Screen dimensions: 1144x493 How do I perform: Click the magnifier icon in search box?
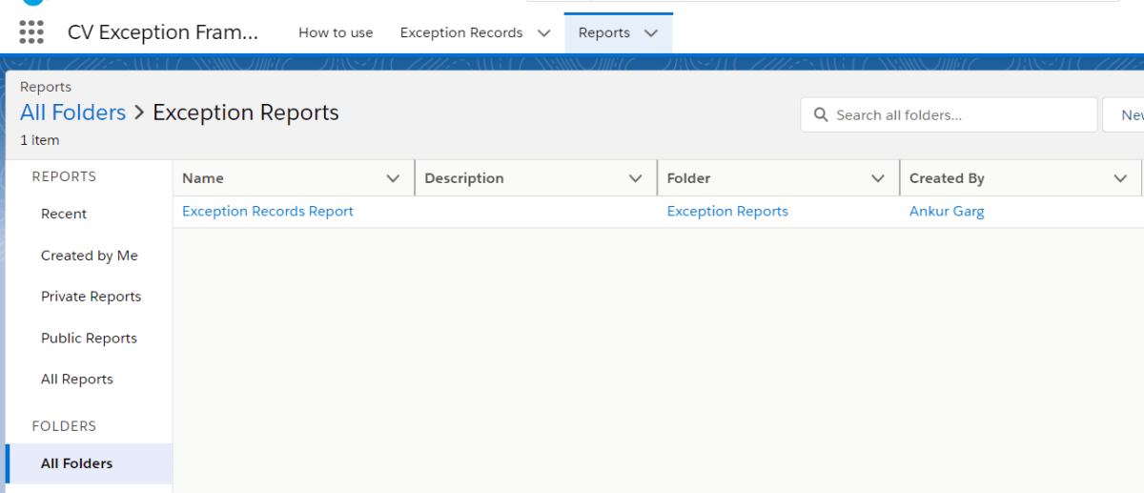[x=821, y=115]
